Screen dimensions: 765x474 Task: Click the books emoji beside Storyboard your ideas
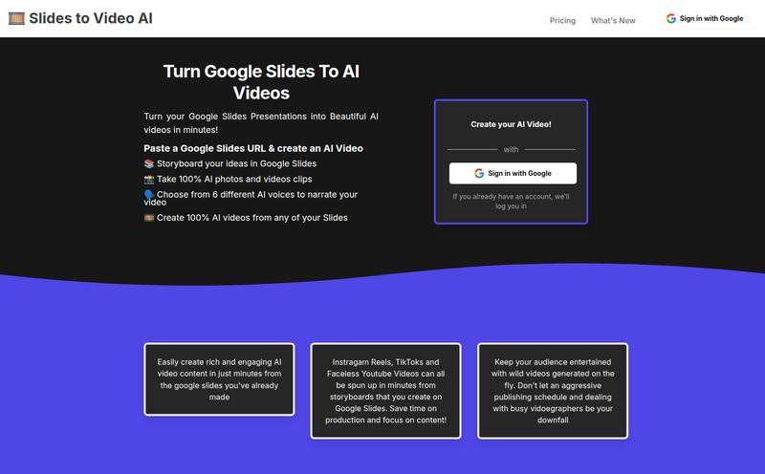[x=149, y=163]
